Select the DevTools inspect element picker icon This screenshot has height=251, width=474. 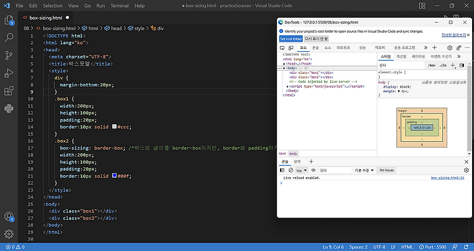pos(282,48)
